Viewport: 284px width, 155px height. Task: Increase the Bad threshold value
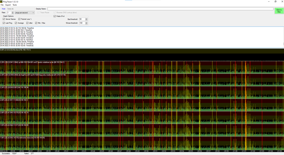pos(86,19)
